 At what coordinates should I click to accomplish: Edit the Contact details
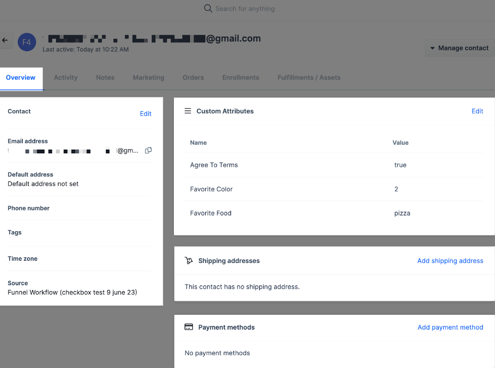tap(145, 113)
